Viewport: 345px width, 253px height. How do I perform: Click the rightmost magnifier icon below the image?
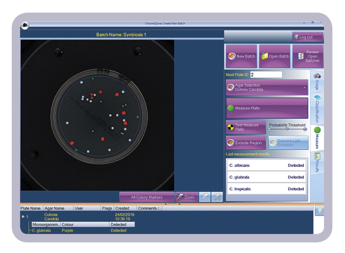[x=217, y=197]
